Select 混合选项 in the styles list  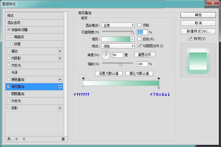14,23
